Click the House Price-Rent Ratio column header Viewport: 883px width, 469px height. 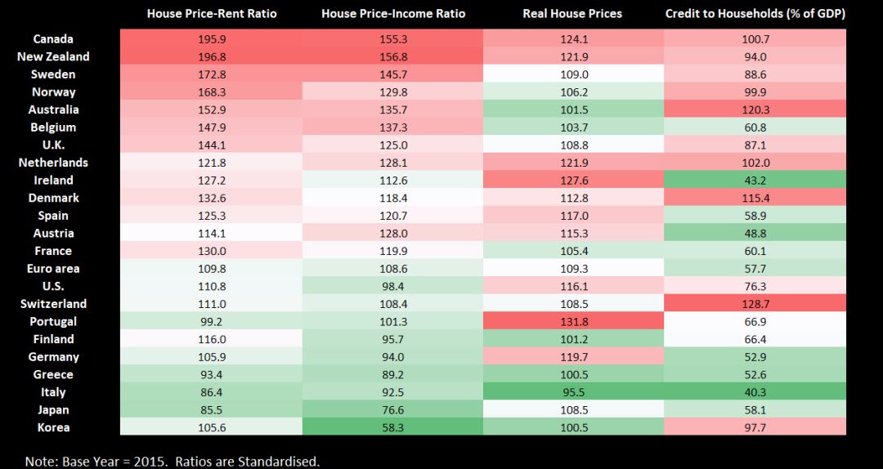tap(212, 14)
